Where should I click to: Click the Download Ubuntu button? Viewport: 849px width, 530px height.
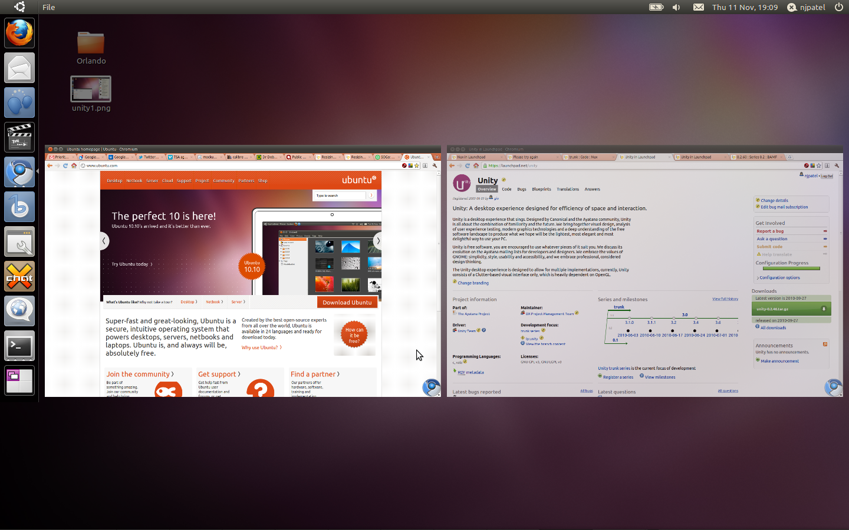click(x=347, y=302)
